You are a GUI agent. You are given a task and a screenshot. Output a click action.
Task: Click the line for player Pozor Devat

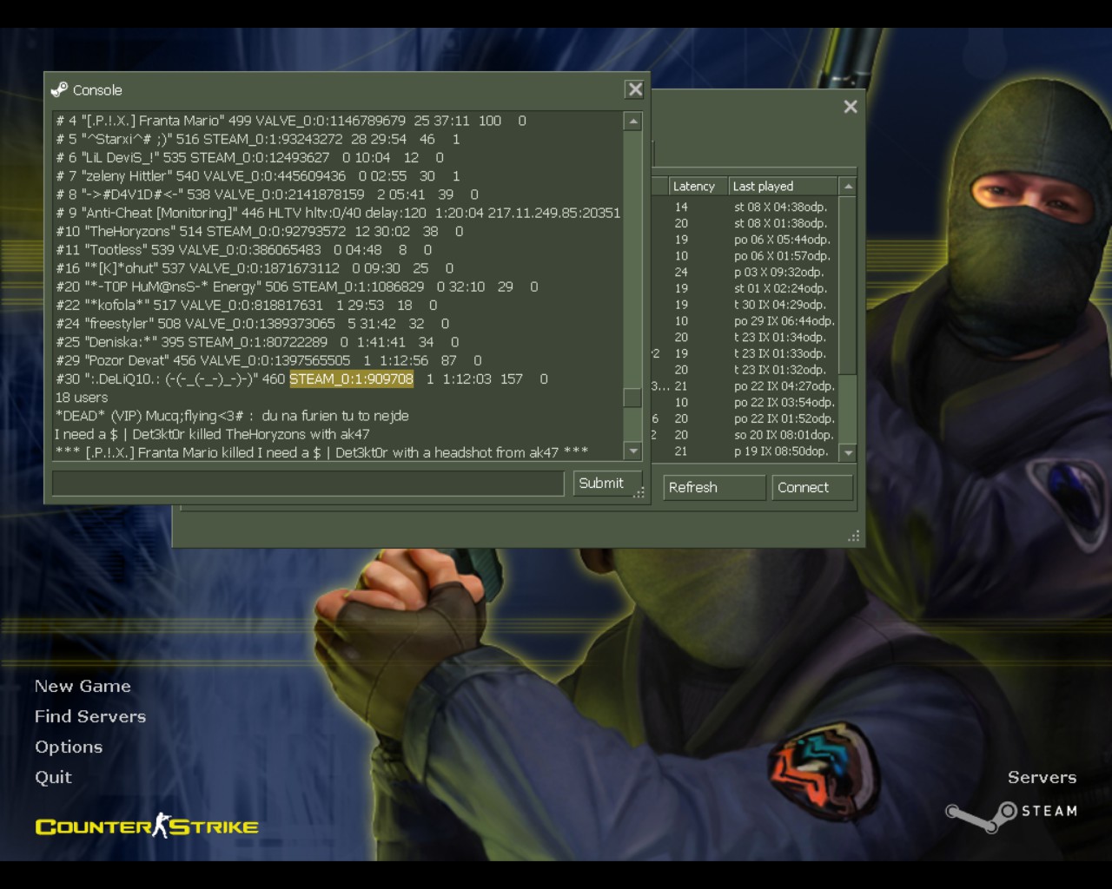[268, 360]
